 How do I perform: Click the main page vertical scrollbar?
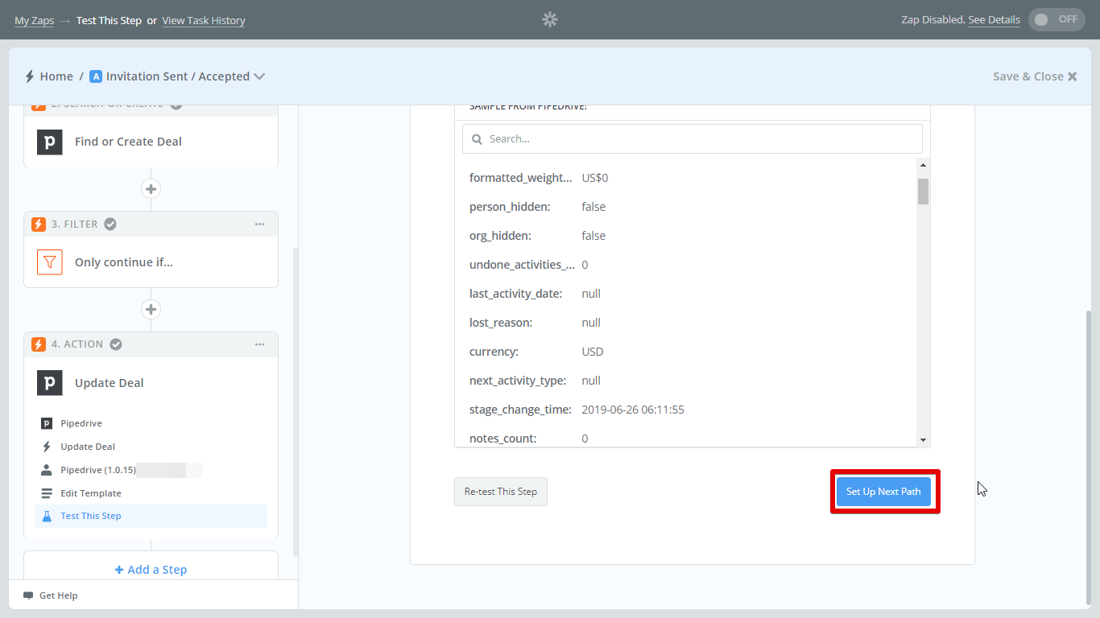[x=1090, y=457]
